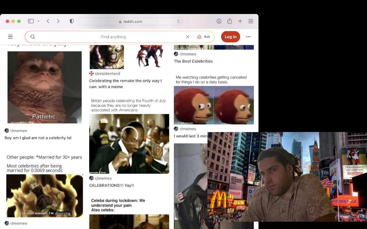The height and width of the screenshot is (229, 367).
Task: Open 'The Best Celebrities' post title
Action: click(x=193, y=61)
